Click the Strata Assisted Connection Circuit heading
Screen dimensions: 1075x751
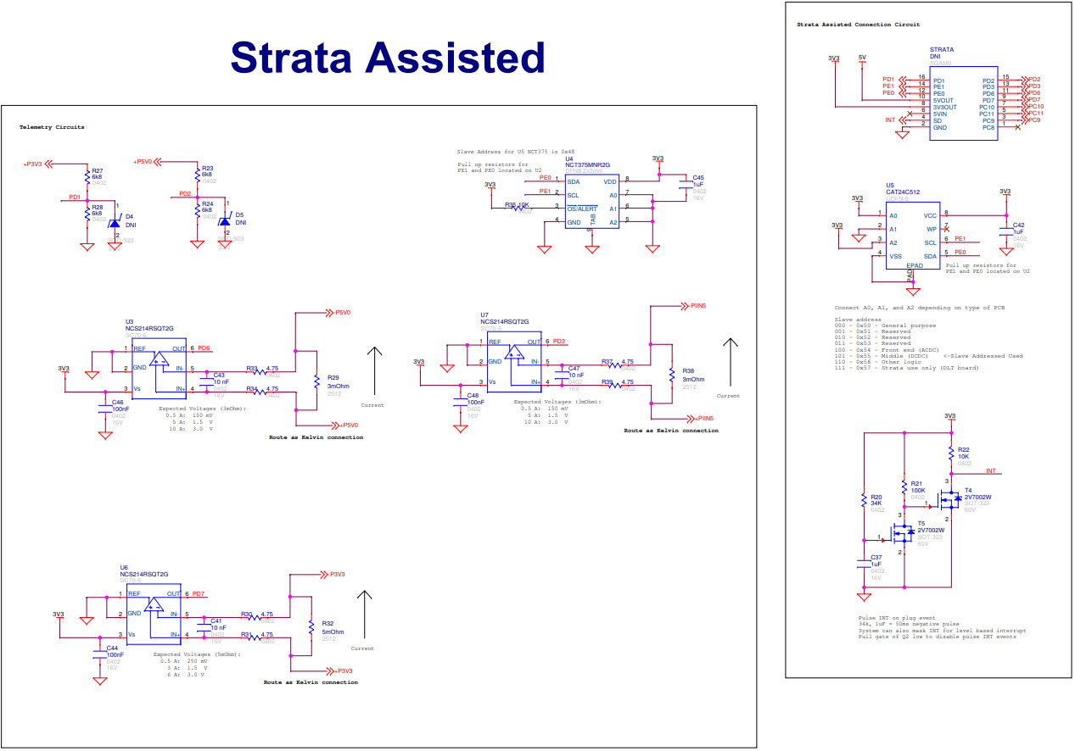pyautogui.click(x=857, y=24)
